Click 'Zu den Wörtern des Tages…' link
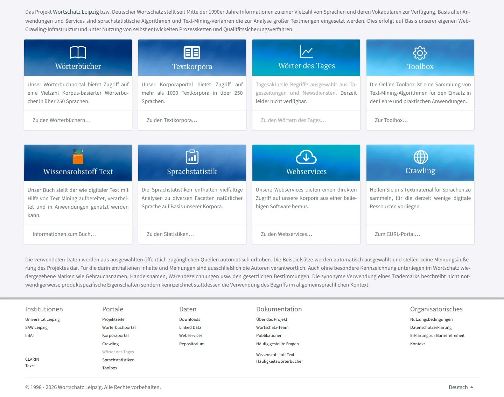504x397 pixels. [x=293, y=120]
